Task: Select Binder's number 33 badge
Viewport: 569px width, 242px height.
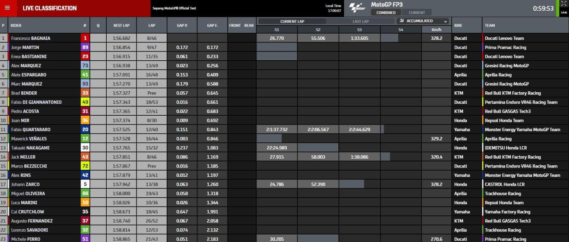Action: [85, 93]
